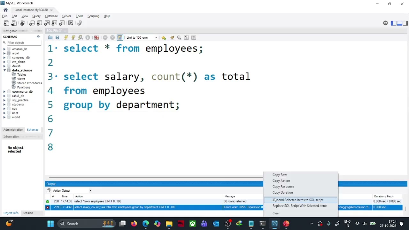
Task: Go to the home screen tab icon
Action: 5,10
